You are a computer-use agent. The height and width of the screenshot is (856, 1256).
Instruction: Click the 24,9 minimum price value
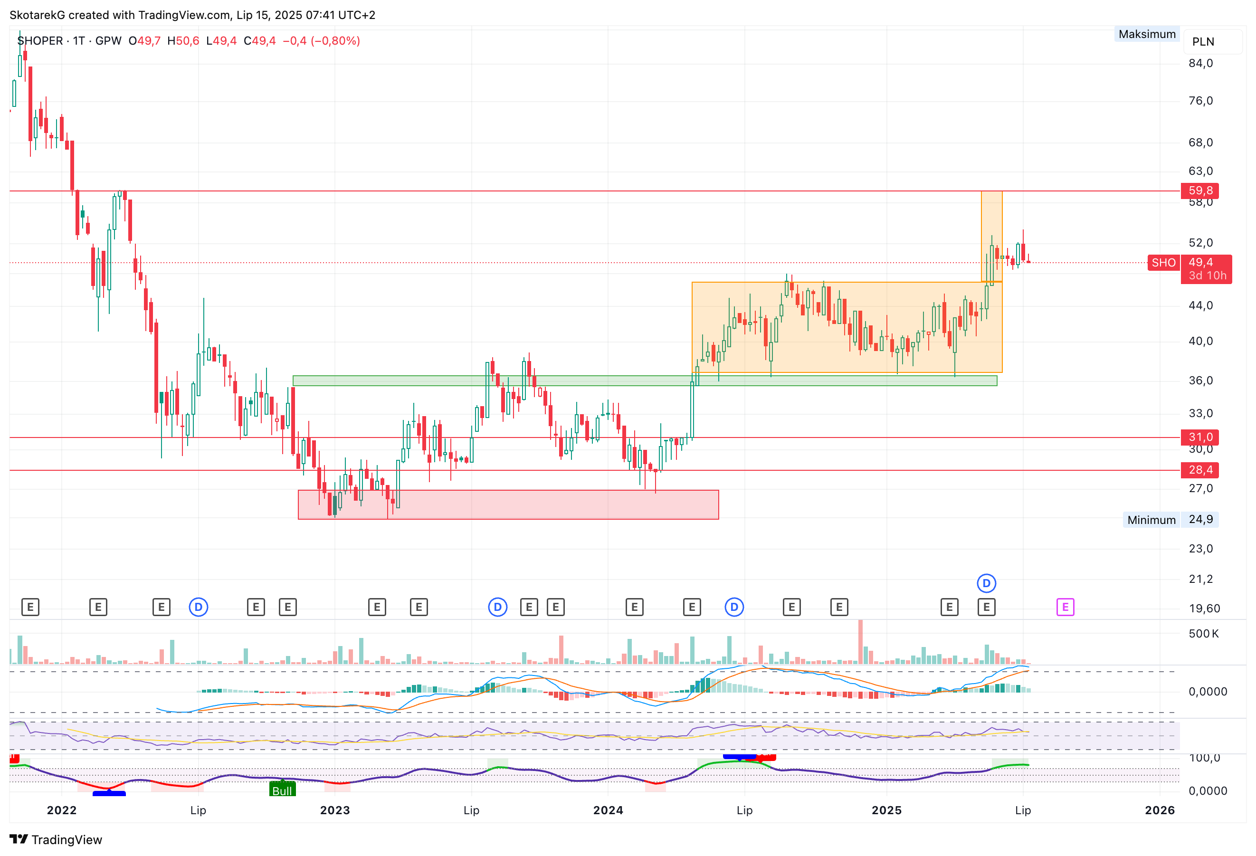pyautogui.click(x=1200, y=519)
